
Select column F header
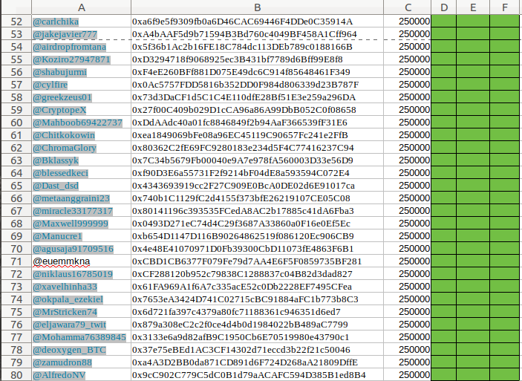505,7
